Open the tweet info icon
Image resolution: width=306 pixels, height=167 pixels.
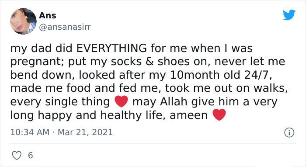[289, 132]
